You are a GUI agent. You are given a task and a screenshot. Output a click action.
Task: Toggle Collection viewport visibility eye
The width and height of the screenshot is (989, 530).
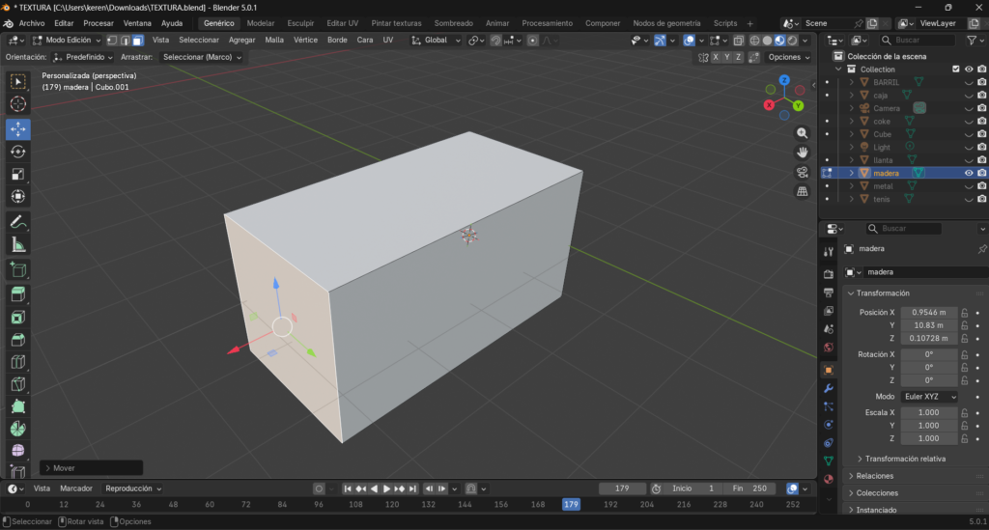969,70
